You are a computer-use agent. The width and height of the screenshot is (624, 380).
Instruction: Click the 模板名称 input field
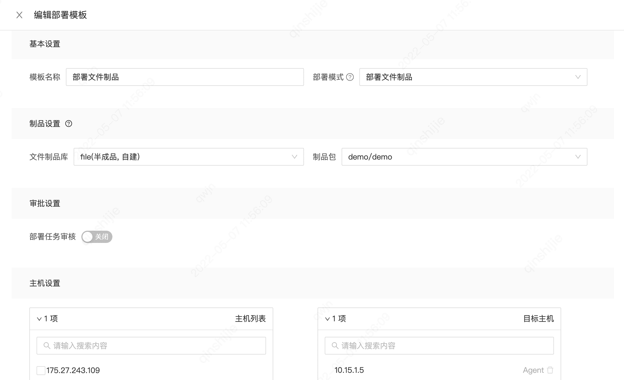(x=185, y=77)
